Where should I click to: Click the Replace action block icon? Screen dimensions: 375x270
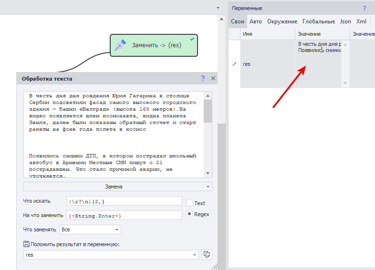click(120, 45)
